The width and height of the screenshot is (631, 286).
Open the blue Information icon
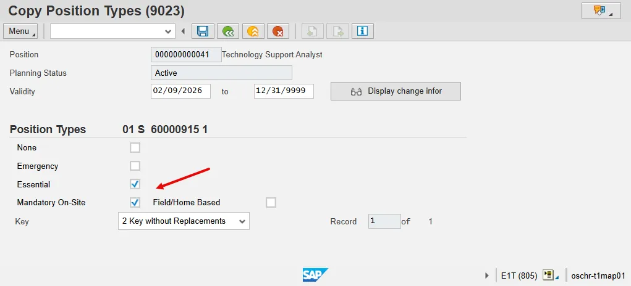(363, 31)
